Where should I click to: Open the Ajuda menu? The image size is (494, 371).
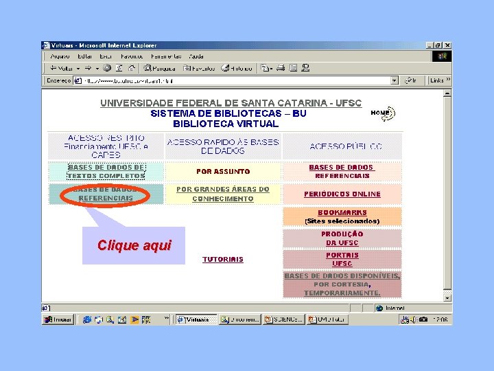click(x=196, y=56)
